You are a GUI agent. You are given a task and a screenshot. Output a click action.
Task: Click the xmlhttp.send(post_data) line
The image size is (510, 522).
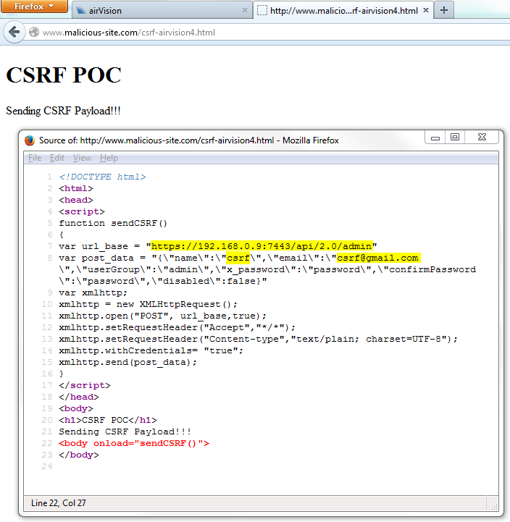pos(128,362)
